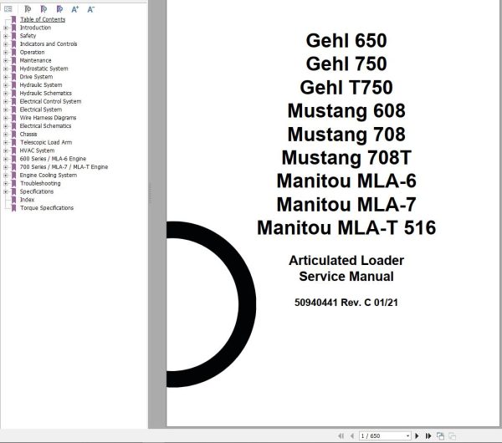Click the 'Manitou MLA-T 516' title line

(346, 227)
